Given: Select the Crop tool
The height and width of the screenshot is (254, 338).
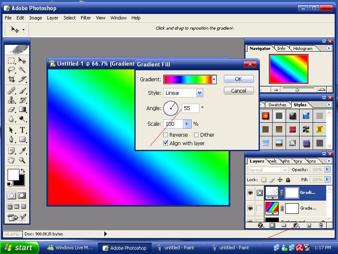Looking at the screenshot, I should point(12,80).
